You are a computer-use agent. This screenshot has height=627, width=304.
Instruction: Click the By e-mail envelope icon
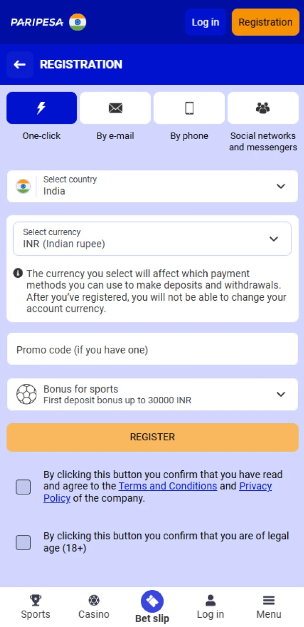(115, 108)
